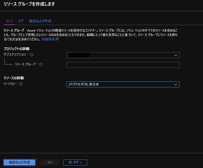Select the 基本 tab
The width and height of the screenshot is (203, 168).
pos(9,21)
